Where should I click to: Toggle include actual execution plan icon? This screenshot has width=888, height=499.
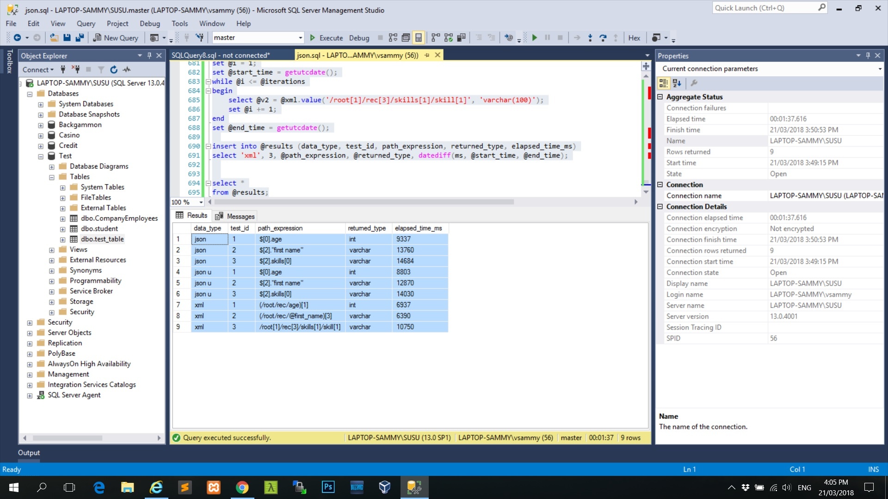(x=436, y=38)
